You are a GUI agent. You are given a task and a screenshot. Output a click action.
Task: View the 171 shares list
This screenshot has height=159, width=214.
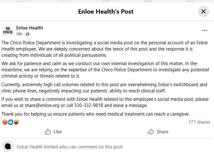(199, 122)
